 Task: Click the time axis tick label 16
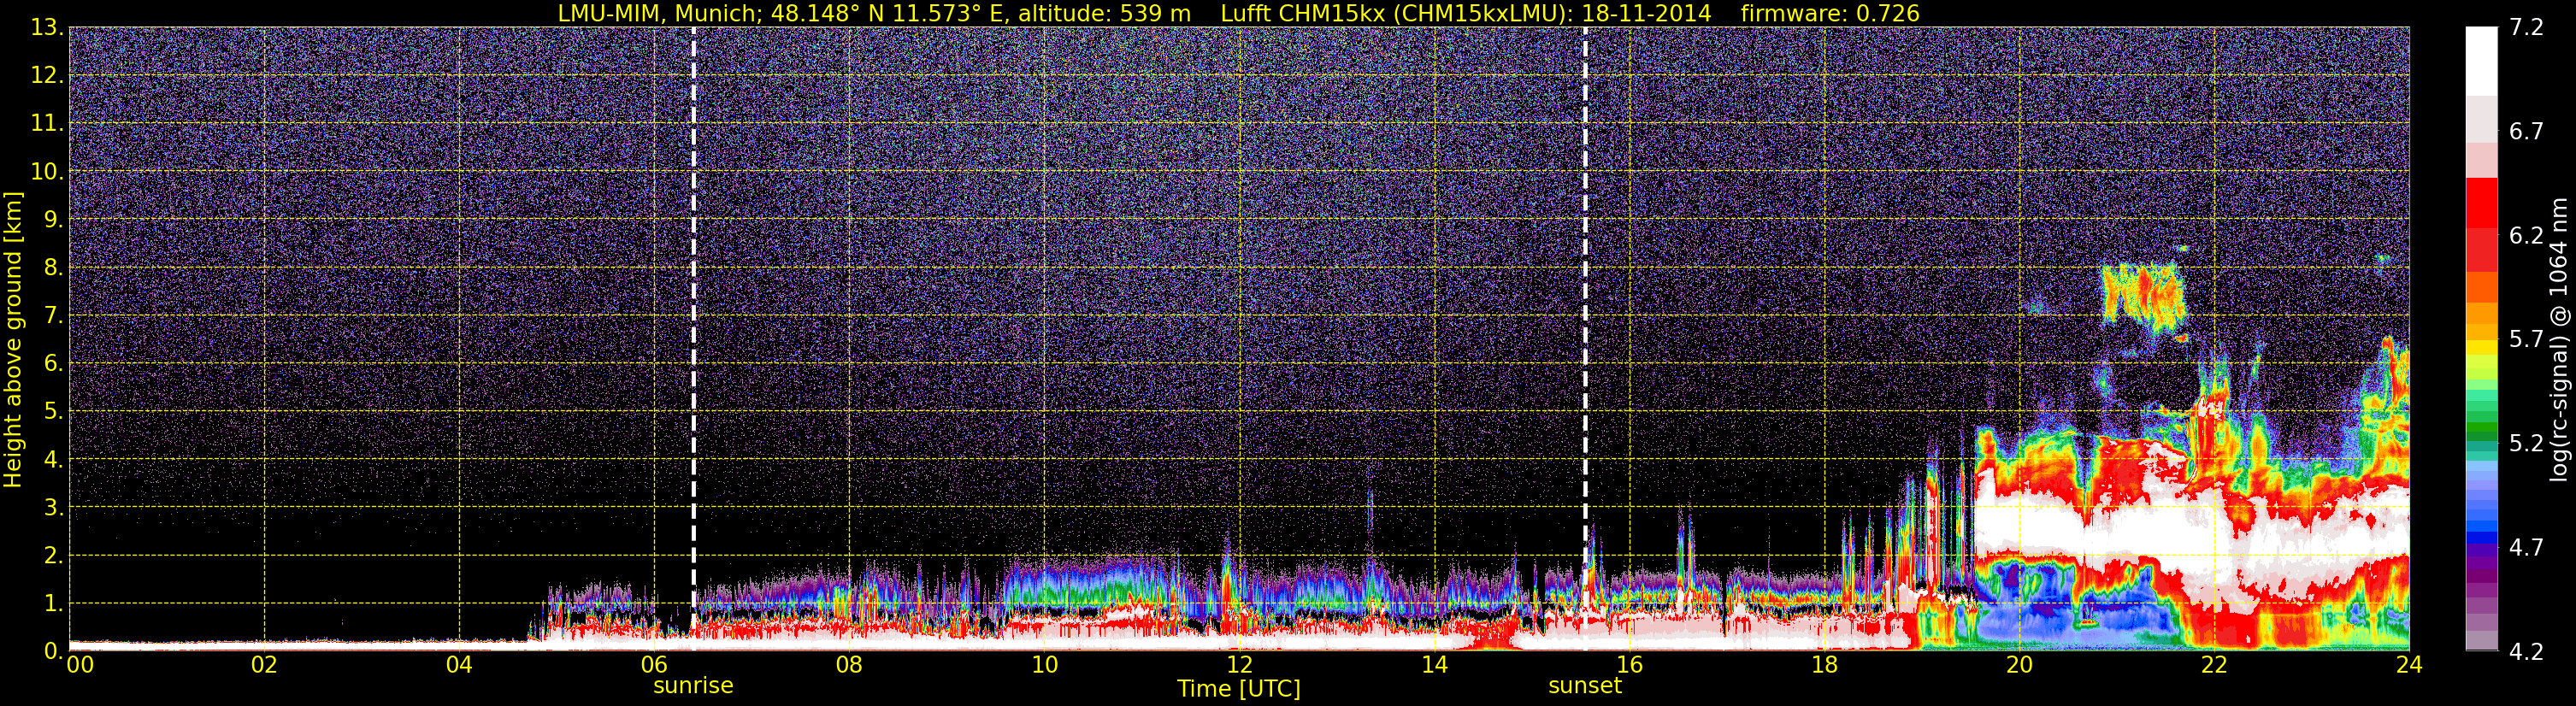click(1629, 665)
